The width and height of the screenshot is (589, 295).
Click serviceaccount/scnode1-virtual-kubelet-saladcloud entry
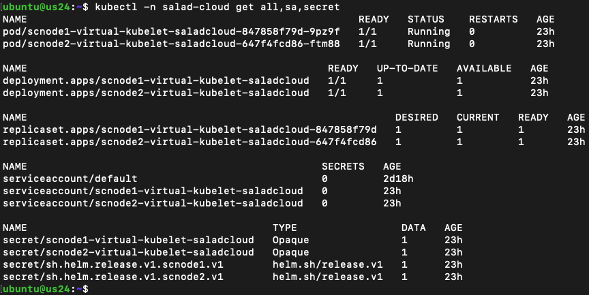(x=153, y=191)
